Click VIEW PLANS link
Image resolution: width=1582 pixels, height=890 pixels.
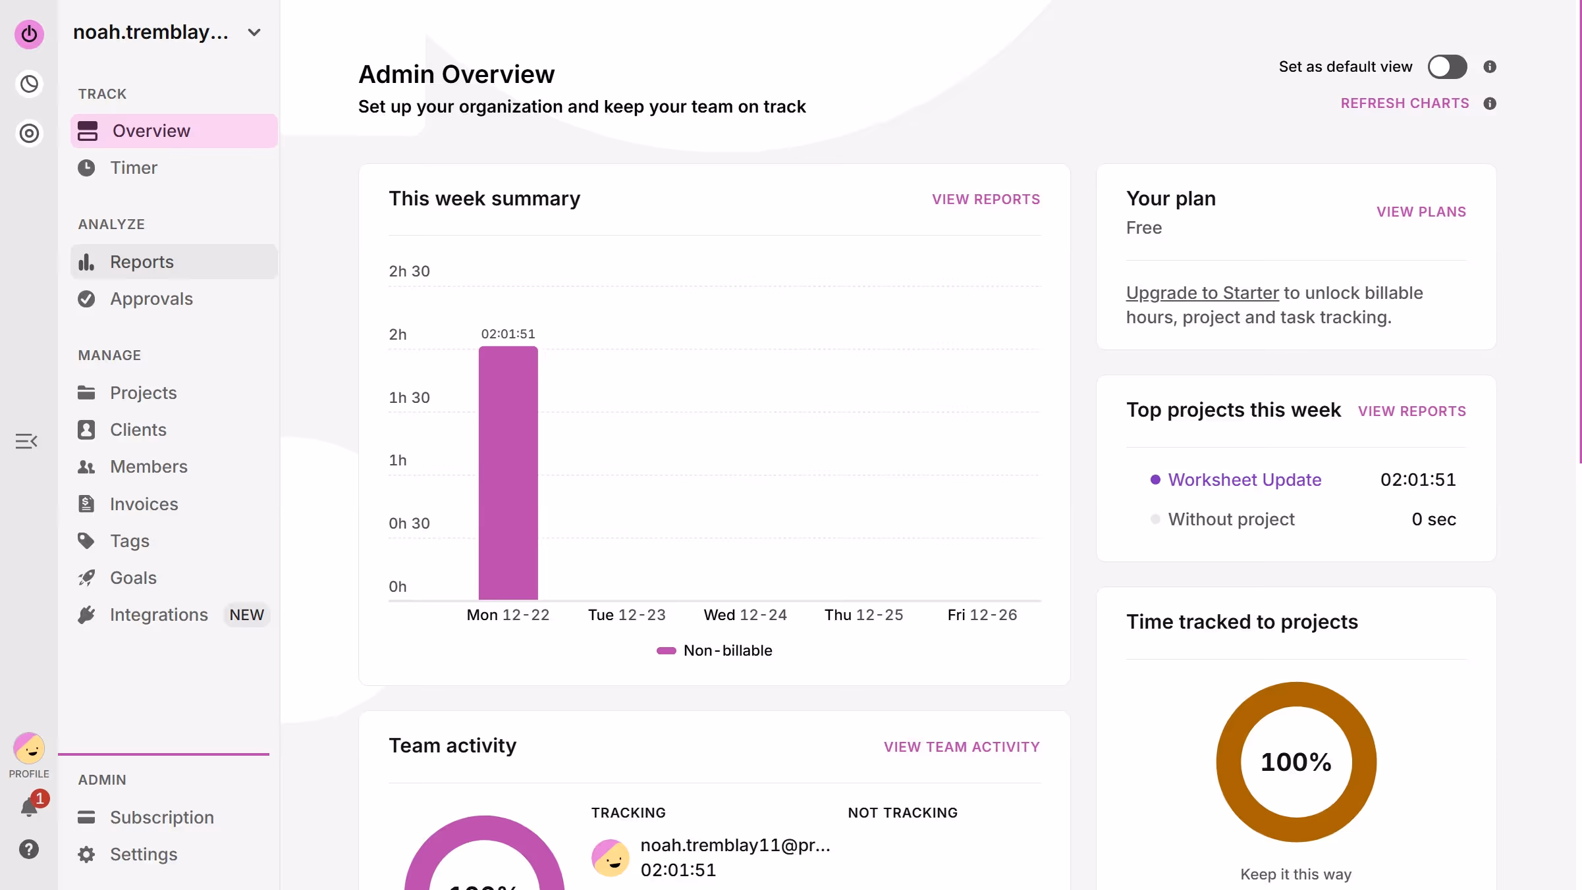(x=1421, y=212)
